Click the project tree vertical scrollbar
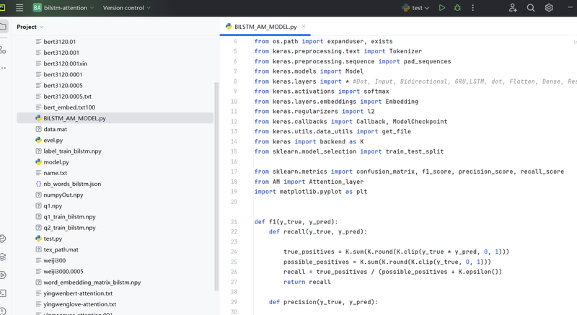 pos(216,186)
